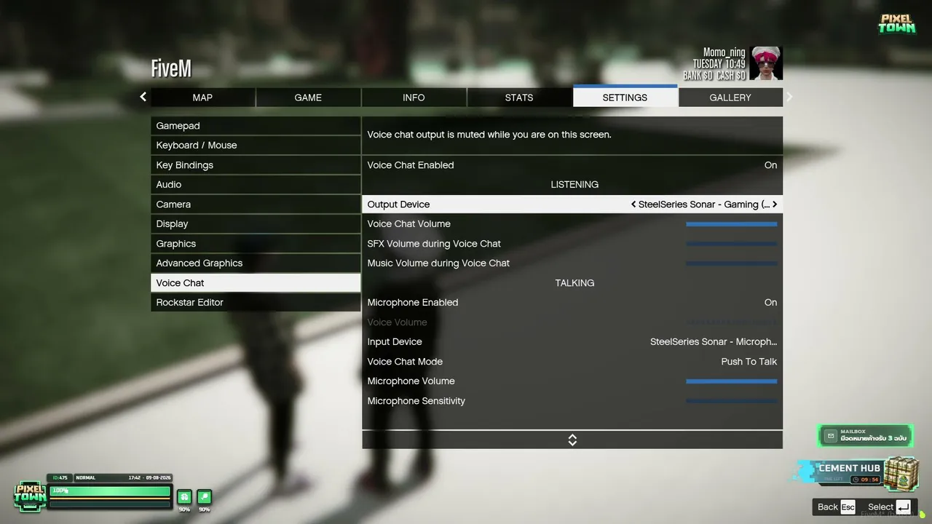Adjust the Voice Chat Volume slider
932x524 pixels.
tap(732, 224)
